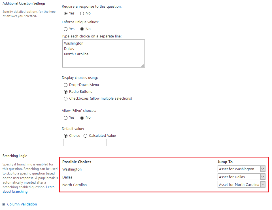Click the Washington line in choices box
The width and height of the screenshot is (272, 210).
point(74,43)
